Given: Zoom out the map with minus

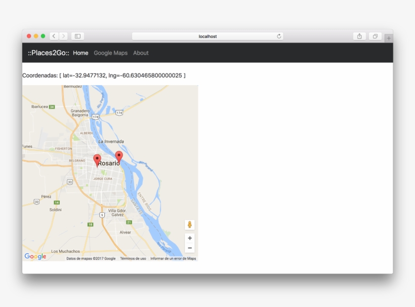Looking at the screenshot, I should coord(190,248).
